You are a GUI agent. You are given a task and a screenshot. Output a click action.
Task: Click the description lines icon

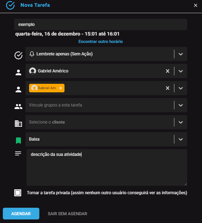(x=18, y=153)
